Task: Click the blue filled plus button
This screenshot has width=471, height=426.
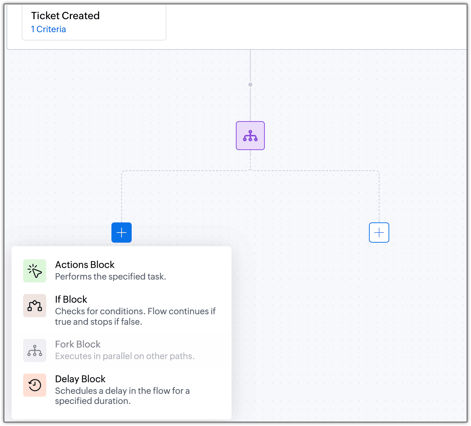Action: tap(122, 233)
